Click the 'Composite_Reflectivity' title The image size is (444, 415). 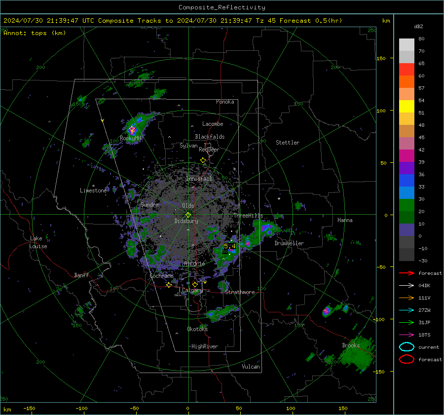[x=222, y=7]
